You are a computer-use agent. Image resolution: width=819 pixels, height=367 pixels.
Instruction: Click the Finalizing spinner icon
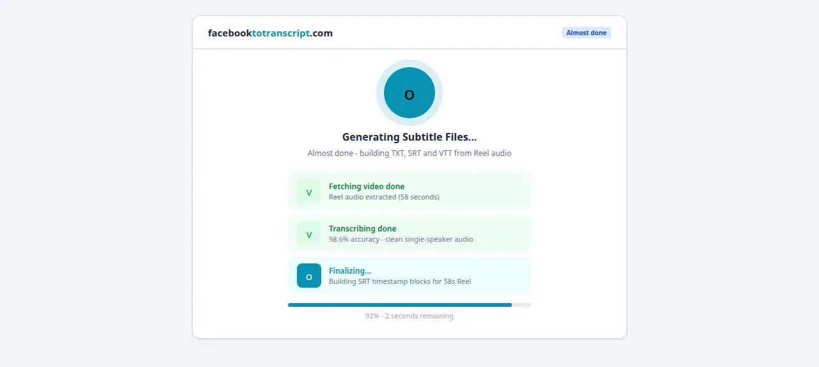[x=309, y=276]
